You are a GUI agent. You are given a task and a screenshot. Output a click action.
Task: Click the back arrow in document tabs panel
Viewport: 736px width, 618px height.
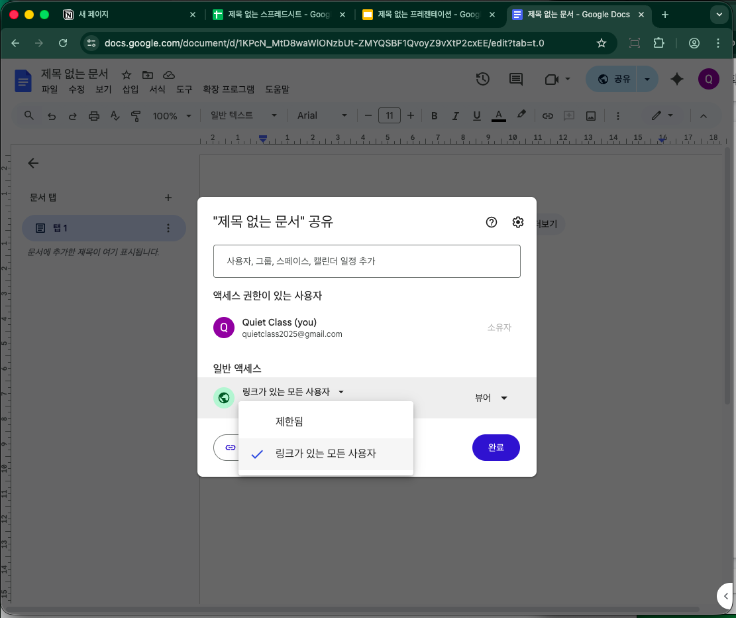(x=33, y=163)
